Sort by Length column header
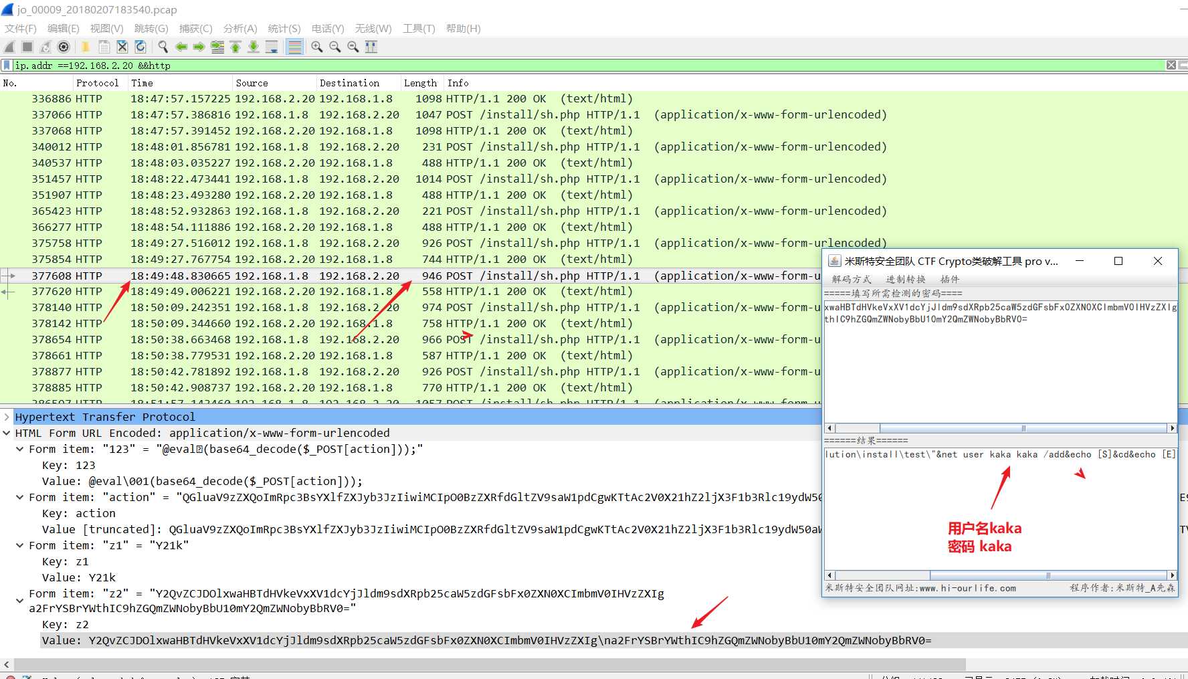The height and width of the screenshot is (679, 1188). tap(421, 83)
